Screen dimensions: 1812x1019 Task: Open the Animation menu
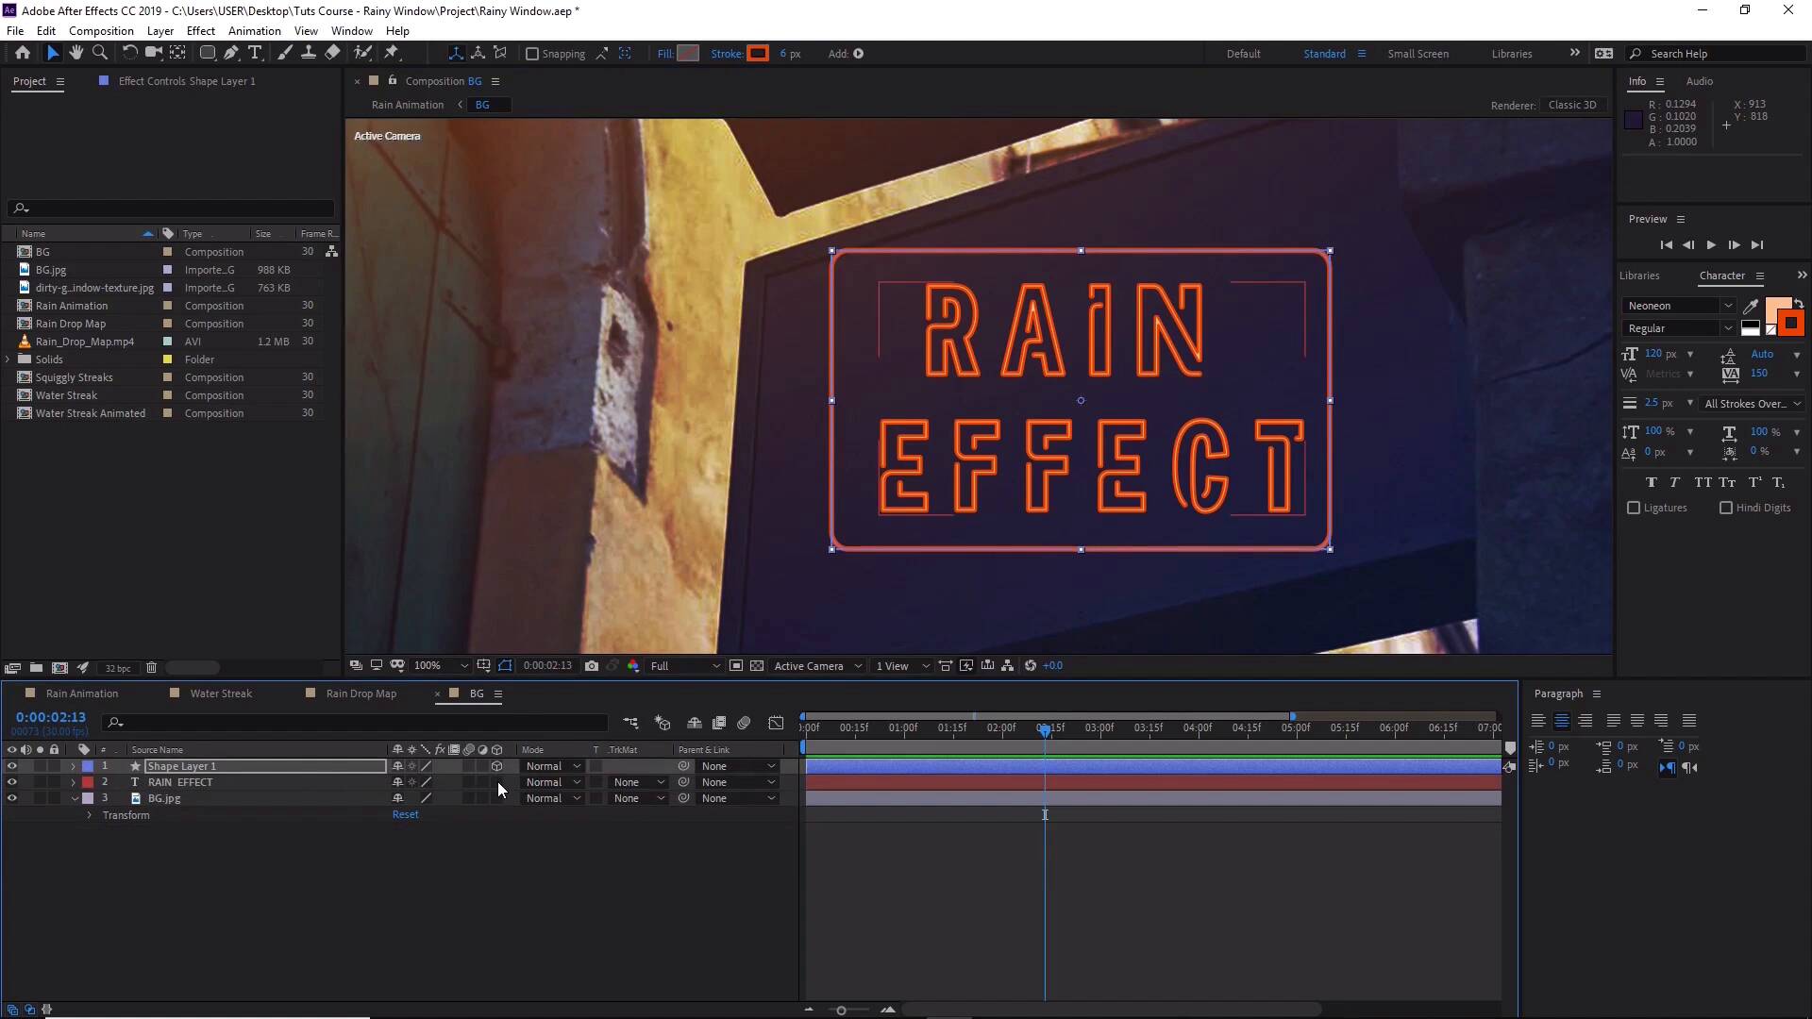pyautogui.click(x=255, y=30)
